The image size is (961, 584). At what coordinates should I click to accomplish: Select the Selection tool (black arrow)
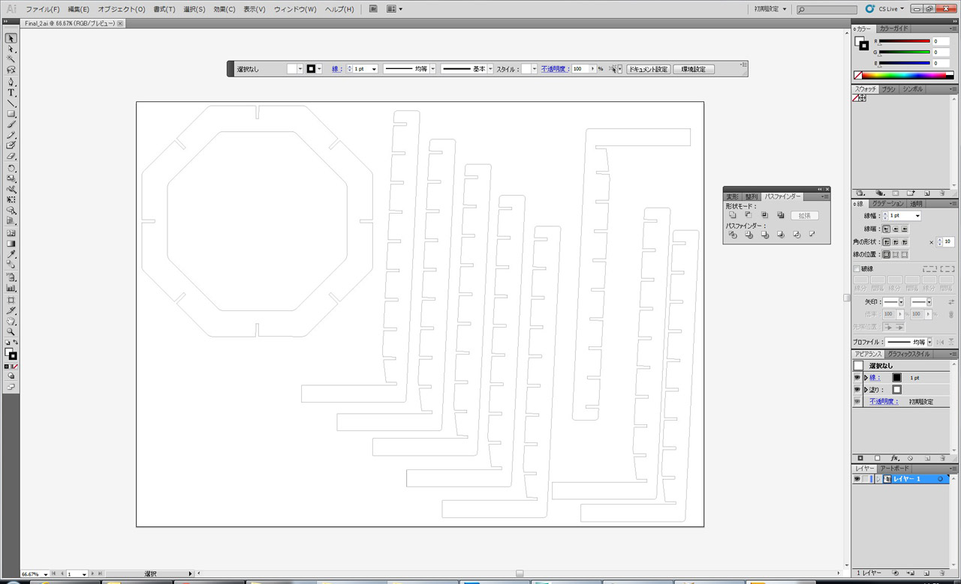pyautogui.click(x=11, y=37)
